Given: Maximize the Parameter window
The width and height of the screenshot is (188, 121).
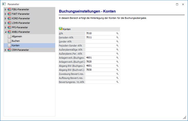Looking at the screenshot, I should click(177, 4).
